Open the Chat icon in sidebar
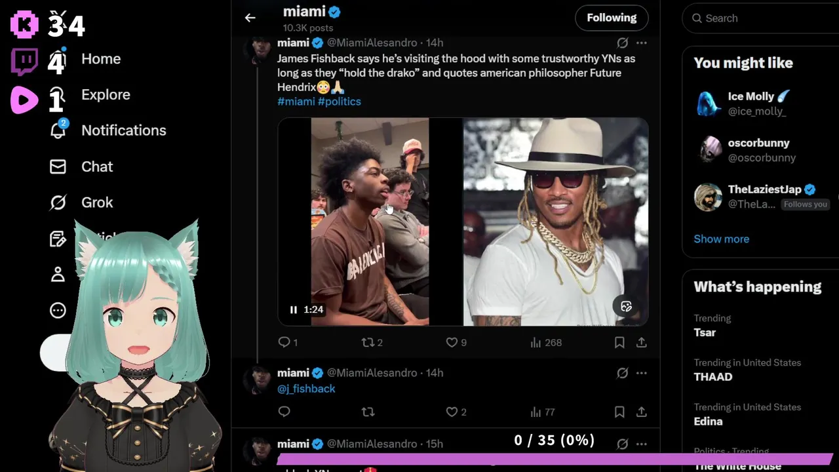The image size is (839, 472). click(58, 167)
